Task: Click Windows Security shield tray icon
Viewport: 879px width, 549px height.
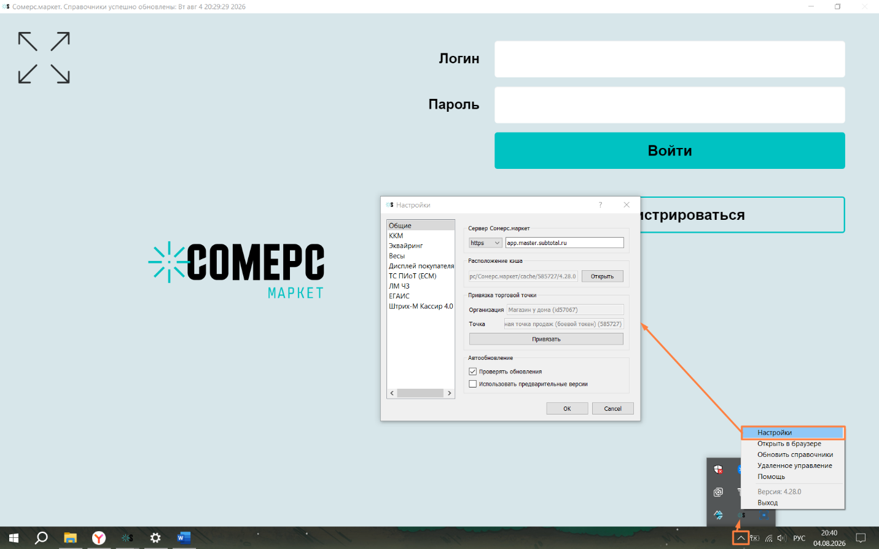Action: pyautogui.click(x=718, y=470)
